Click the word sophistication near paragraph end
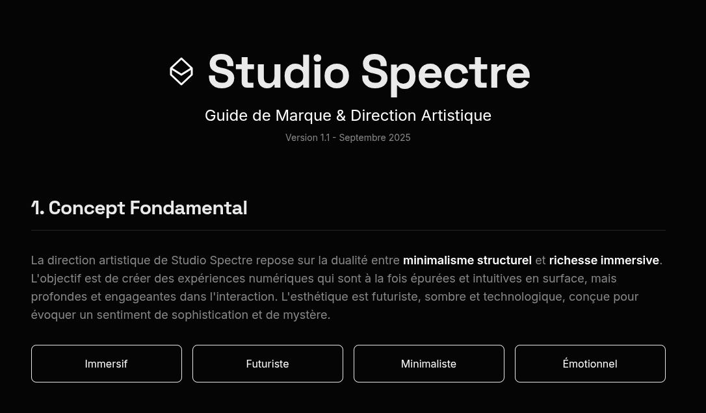Screen dimensions: 706x413 tap(213, 314)
